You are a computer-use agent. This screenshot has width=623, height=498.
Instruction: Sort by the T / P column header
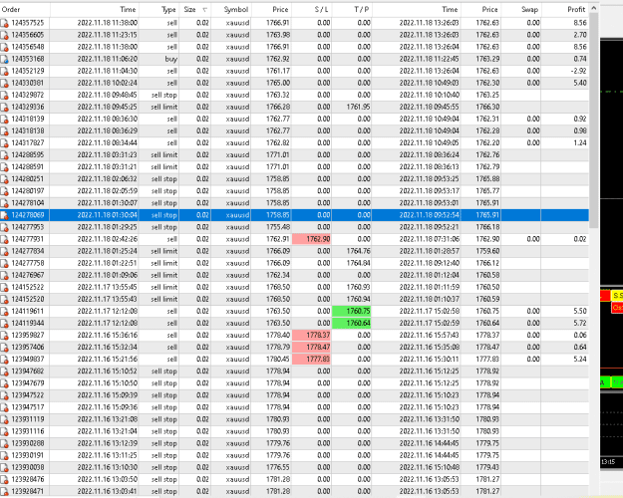click(x=352, y=10)
